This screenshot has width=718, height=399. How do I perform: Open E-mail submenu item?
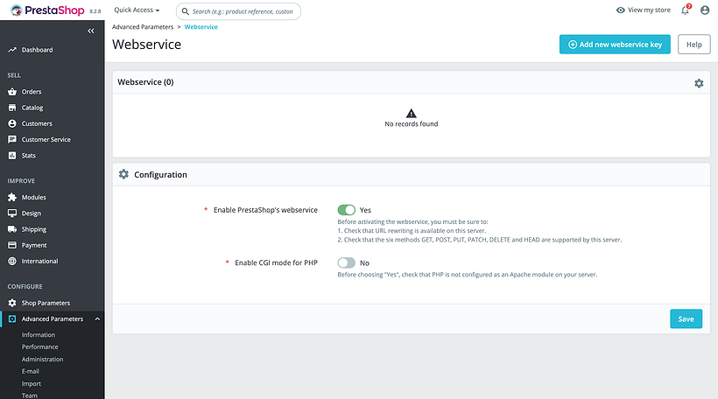click(x=31, y=371)
